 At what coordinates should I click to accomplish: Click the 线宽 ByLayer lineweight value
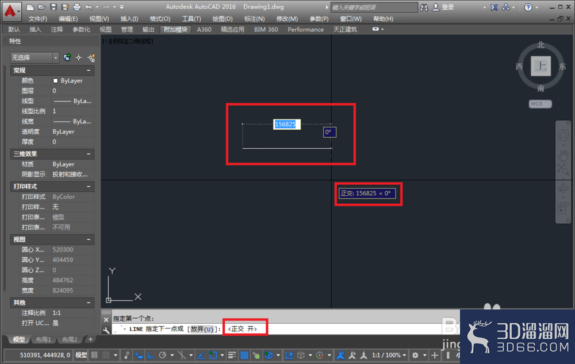point(72,121)
